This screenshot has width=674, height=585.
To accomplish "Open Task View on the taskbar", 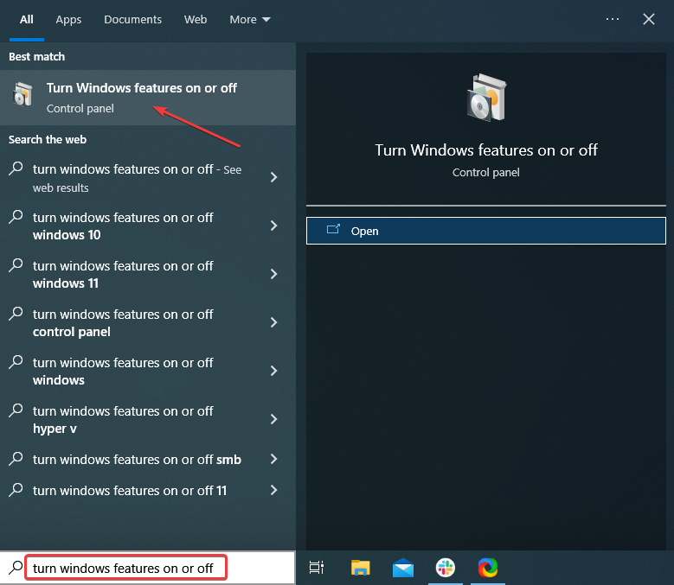I will click(317, 568).
